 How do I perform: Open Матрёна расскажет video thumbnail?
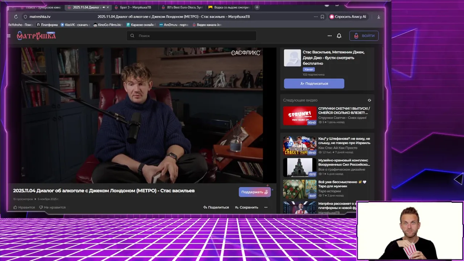(300, 208)
